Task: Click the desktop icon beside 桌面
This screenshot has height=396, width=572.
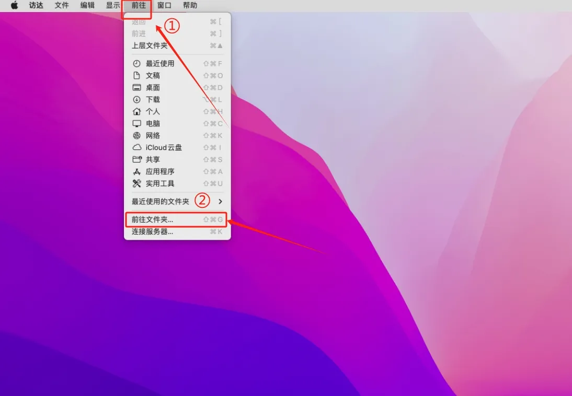Action: click(137, 88)
